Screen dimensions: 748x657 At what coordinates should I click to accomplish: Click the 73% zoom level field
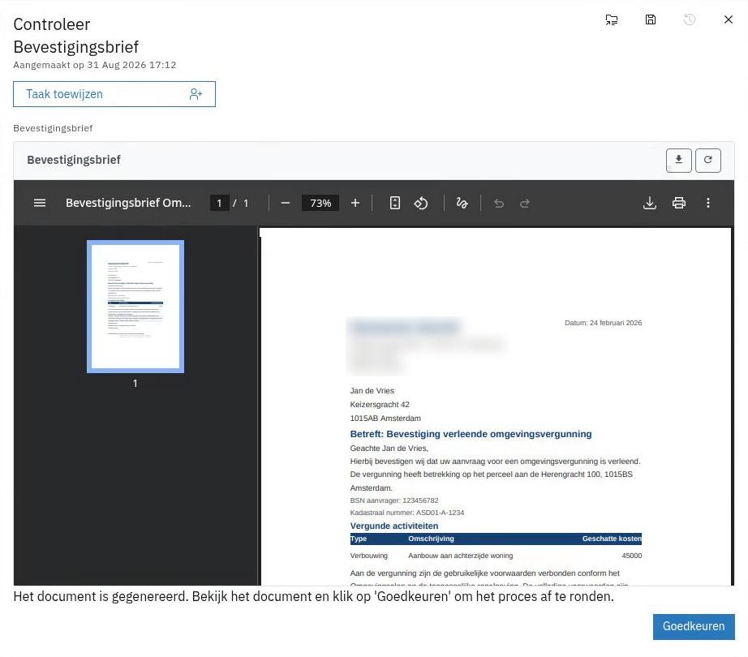click(x=320, y=203)
